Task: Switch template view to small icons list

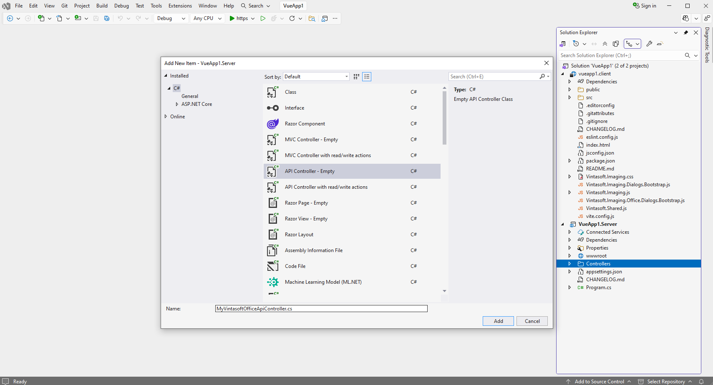Action: (367, 77)
